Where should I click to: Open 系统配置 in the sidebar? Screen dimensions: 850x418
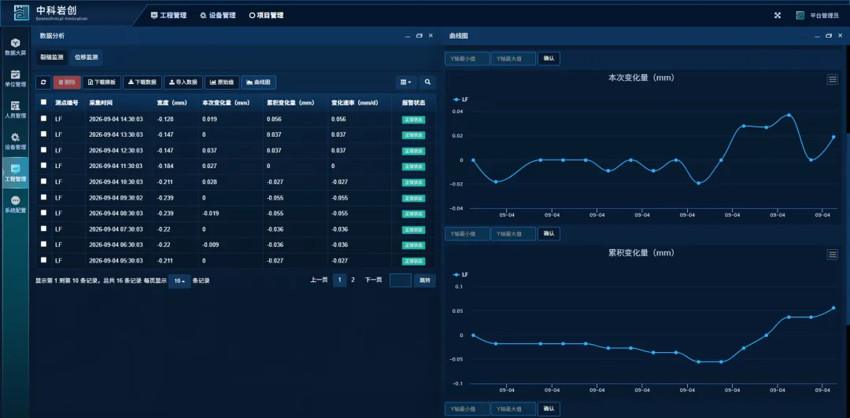tap(15, 204)
